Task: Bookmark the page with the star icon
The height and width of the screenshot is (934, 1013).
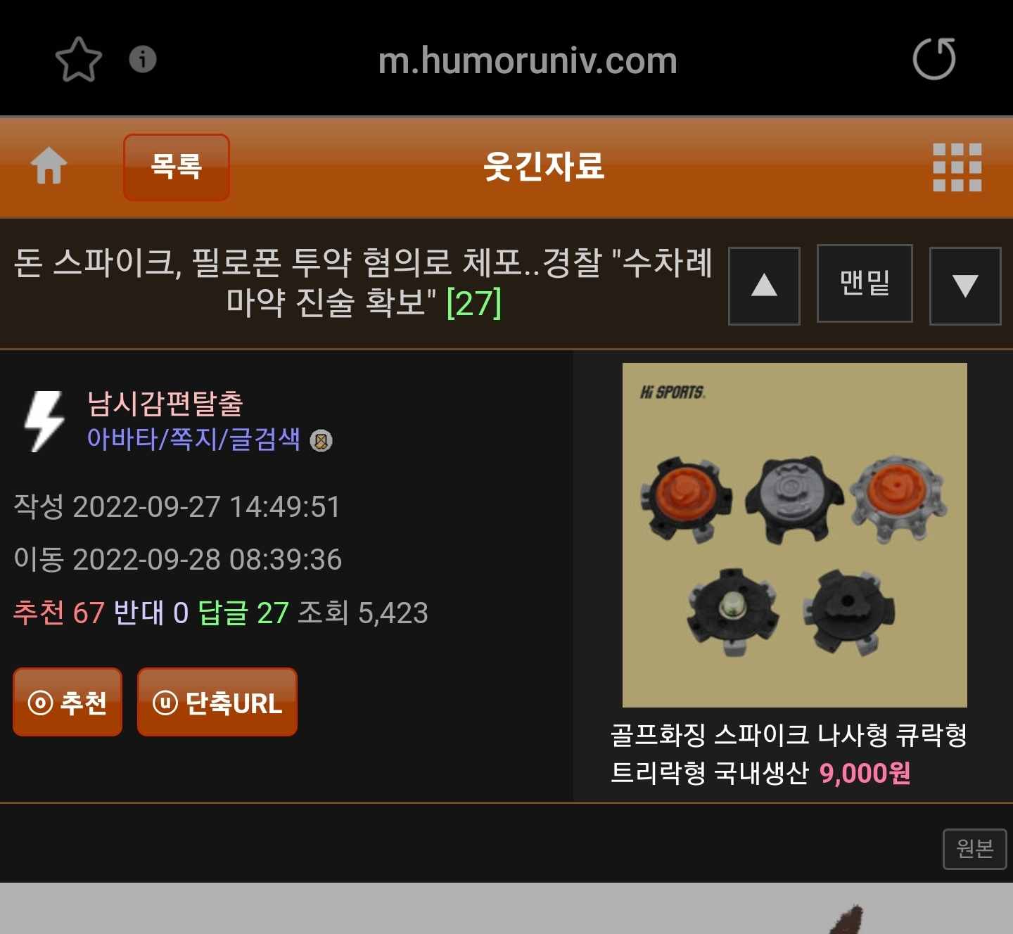Action: [x=79, y=60]
